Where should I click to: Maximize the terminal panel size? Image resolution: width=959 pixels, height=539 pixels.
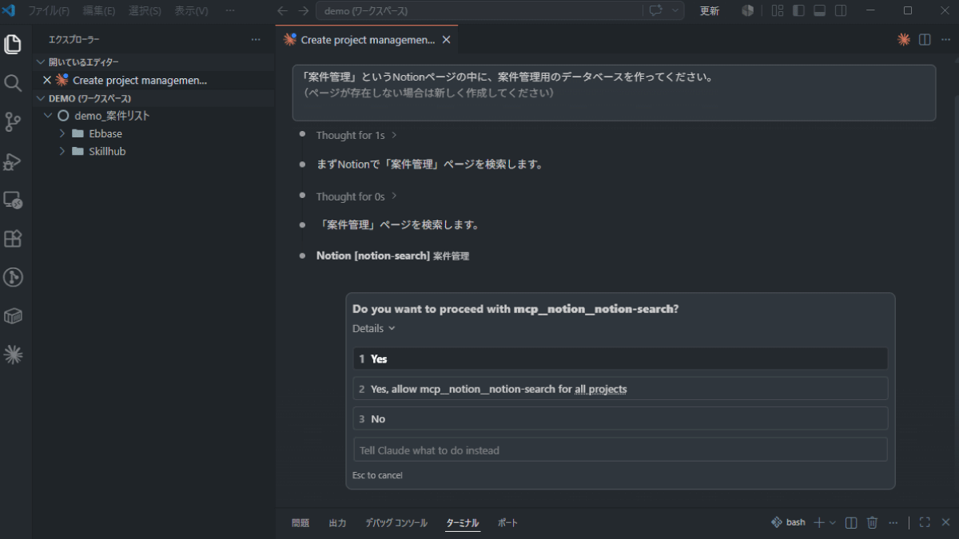point(925,522)
